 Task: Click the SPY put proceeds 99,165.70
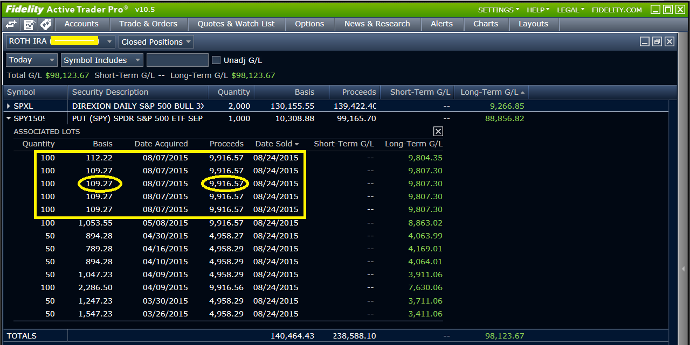[356, 118]
